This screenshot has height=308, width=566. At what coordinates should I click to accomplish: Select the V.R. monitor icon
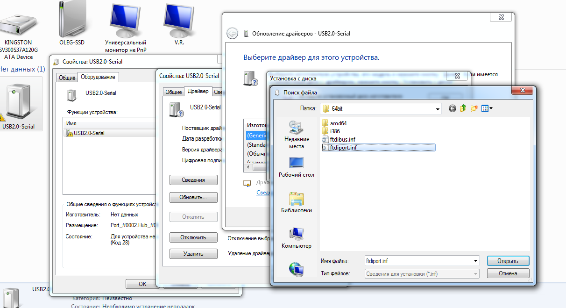(x=179, y=24)
